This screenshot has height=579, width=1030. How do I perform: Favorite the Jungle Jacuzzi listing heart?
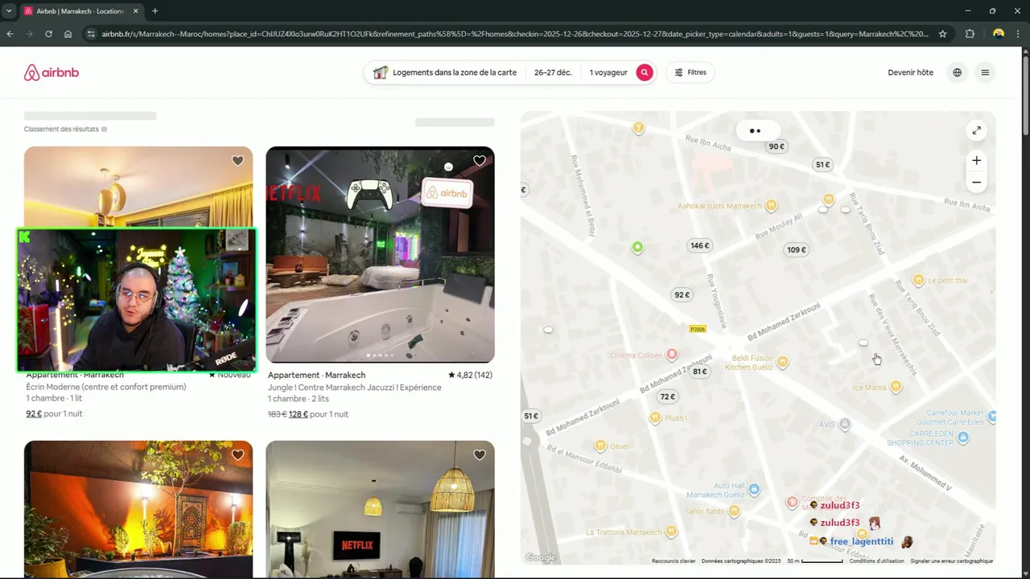480,161
